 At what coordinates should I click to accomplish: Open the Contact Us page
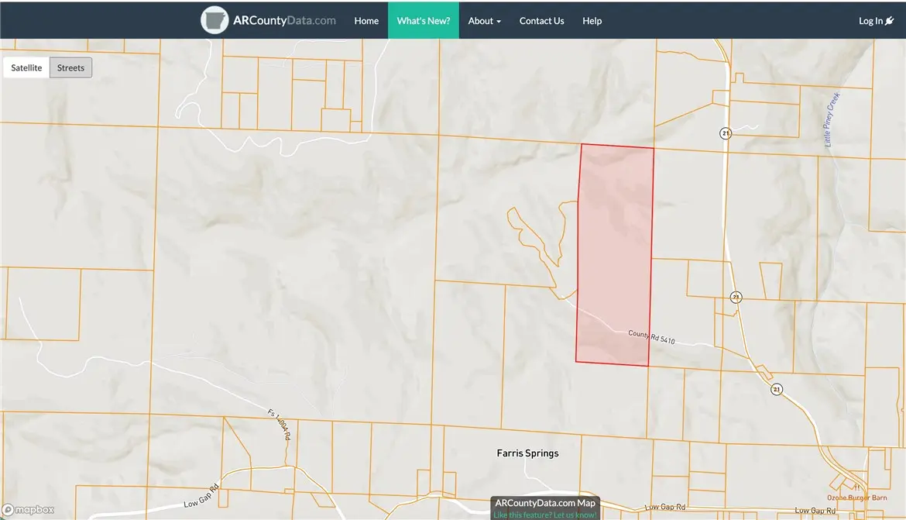[x=541, y=20]
